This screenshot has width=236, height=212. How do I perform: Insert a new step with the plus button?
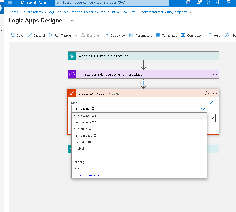143,83
